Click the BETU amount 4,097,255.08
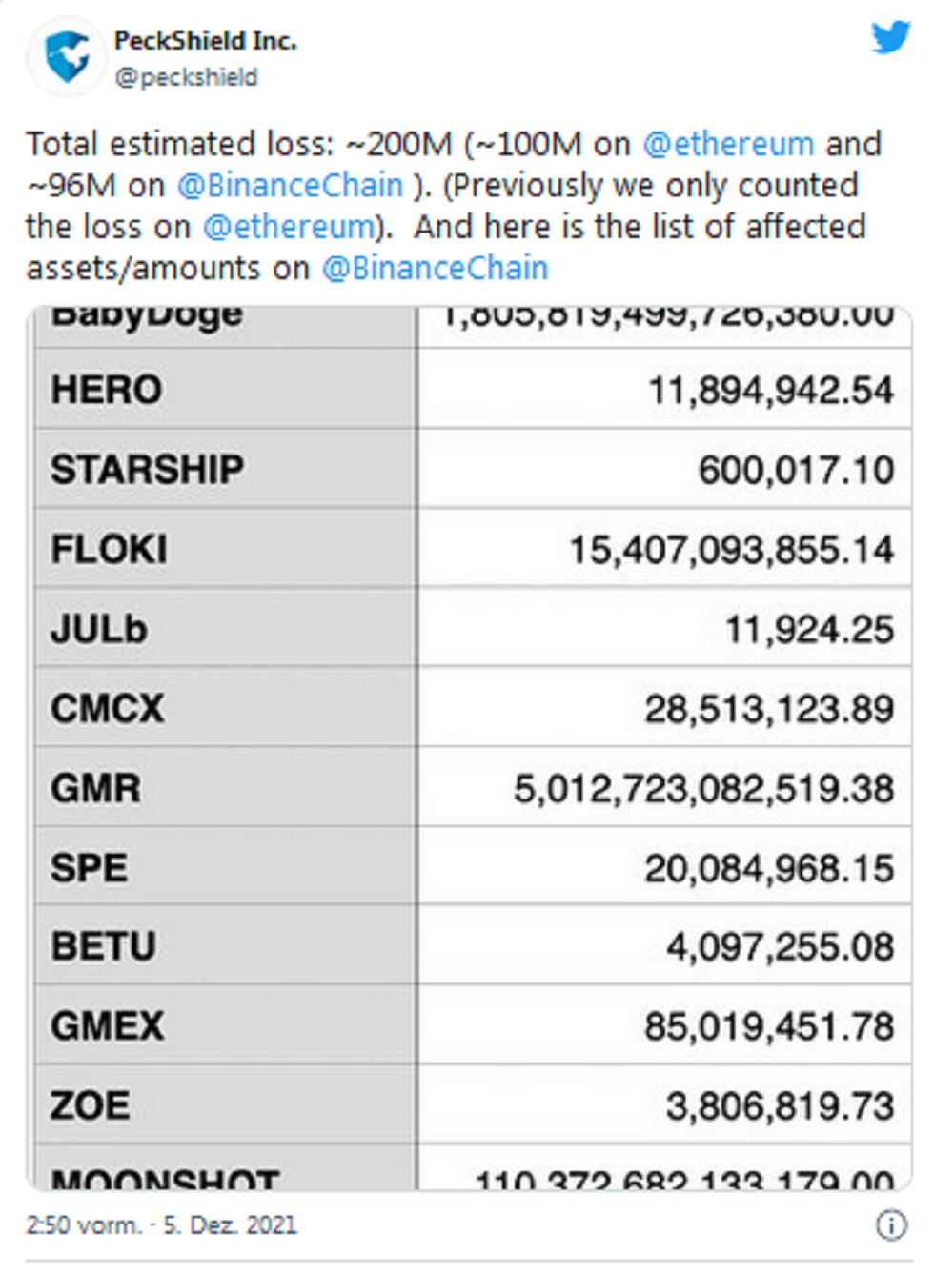The image size is (934, 1275). pyautogui.click(x=780, y=947)
